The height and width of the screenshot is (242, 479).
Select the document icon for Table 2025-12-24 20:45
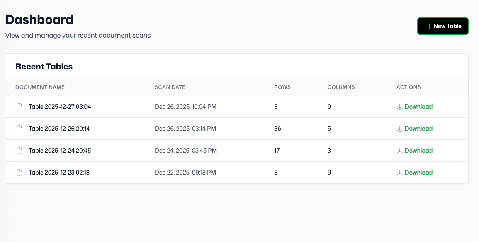19,151
